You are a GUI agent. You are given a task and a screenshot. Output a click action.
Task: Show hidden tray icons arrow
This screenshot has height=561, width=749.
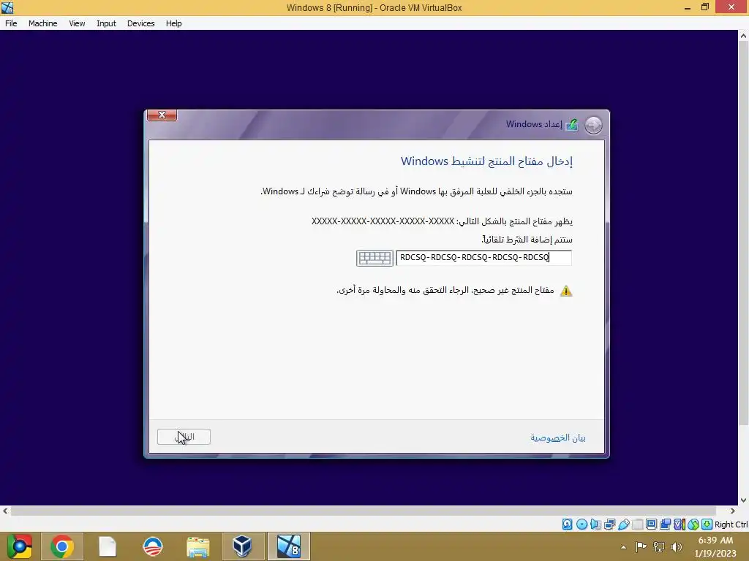(623, 547)
